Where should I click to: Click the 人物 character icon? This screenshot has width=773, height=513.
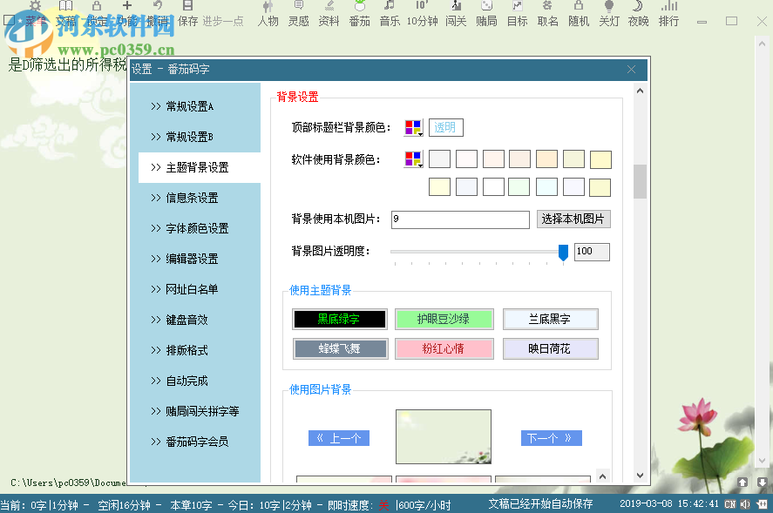[268, 16]
